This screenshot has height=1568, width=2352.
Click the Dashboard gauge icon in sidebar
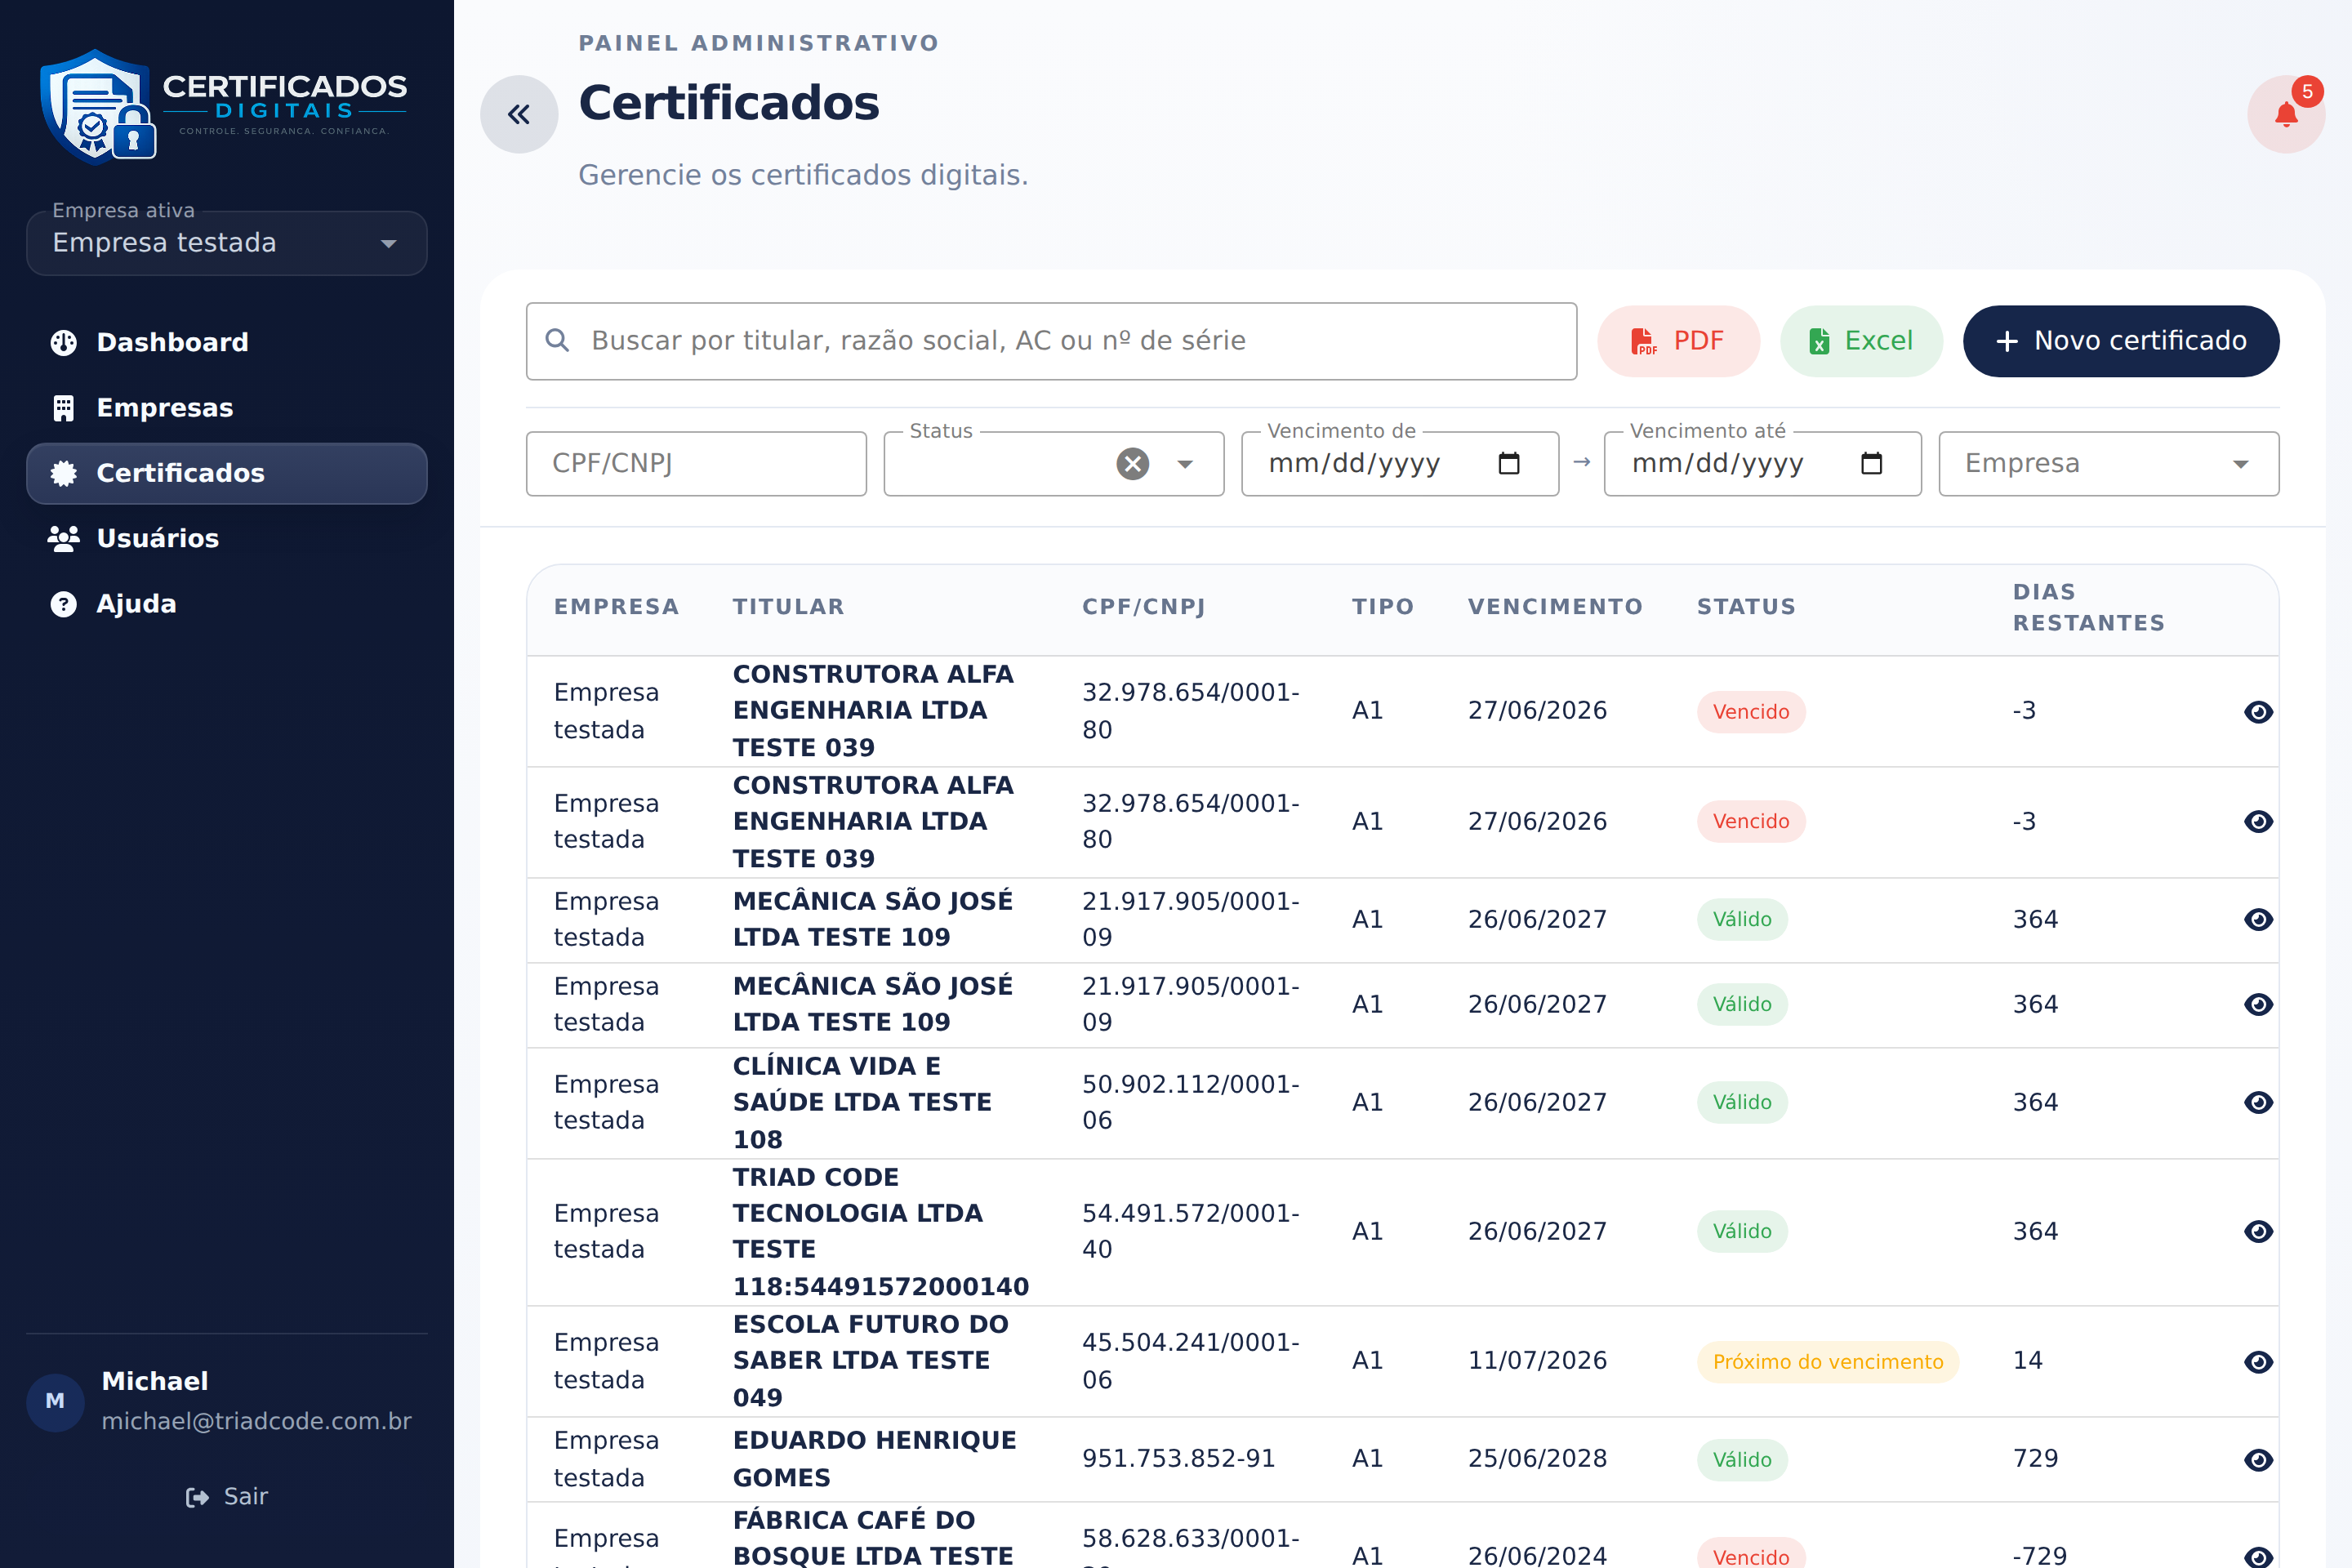tap(63, 342)
